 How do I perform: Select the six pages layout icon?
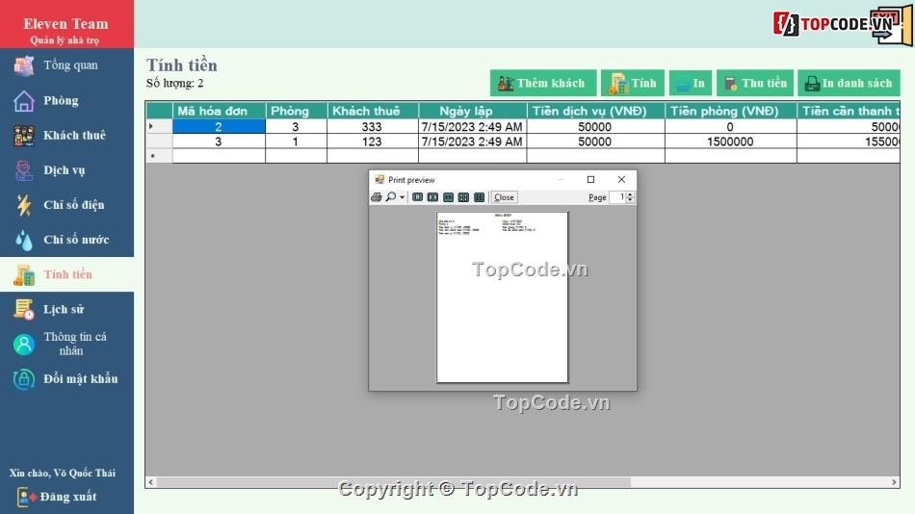click(x=479, y=197)
